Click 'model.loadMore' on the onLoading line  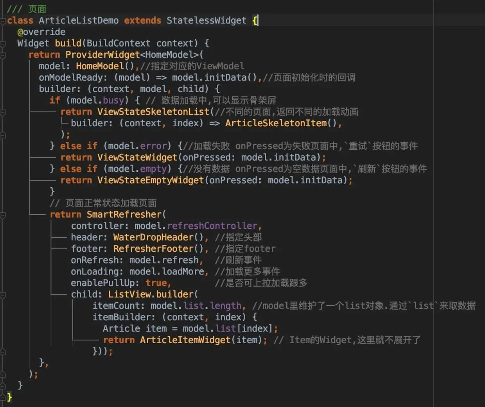[x=167, y=272]
